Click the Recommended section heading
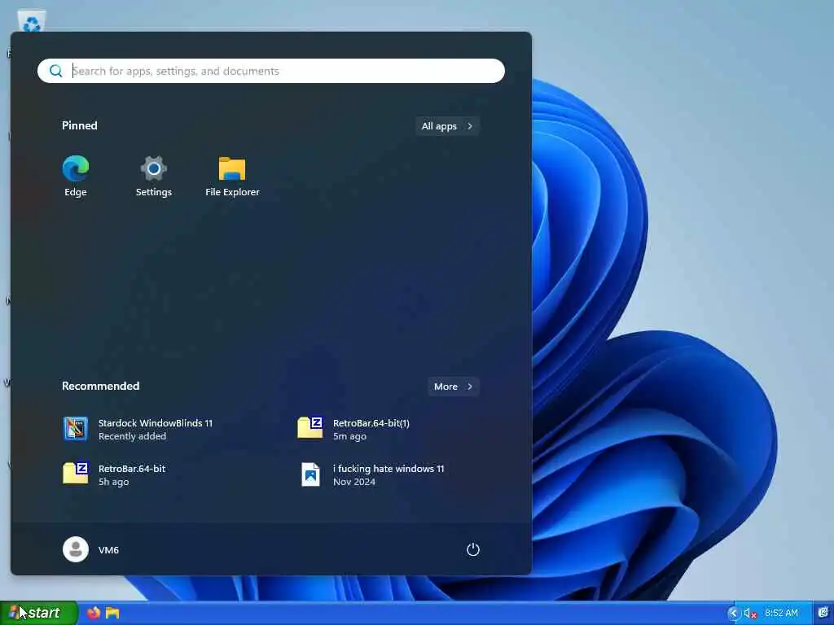834x625 pixels. 100,386
